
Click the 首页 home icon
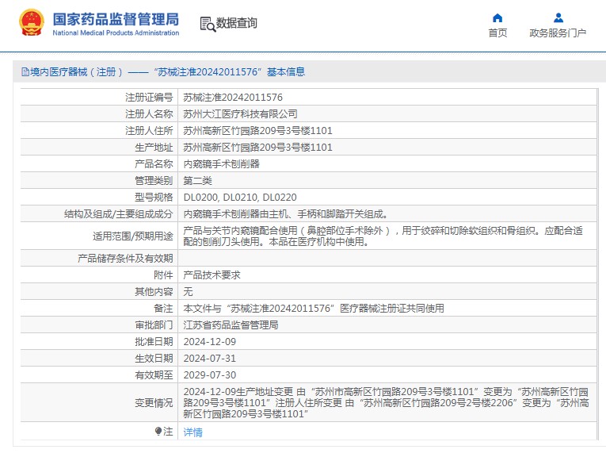click(497, 17)
